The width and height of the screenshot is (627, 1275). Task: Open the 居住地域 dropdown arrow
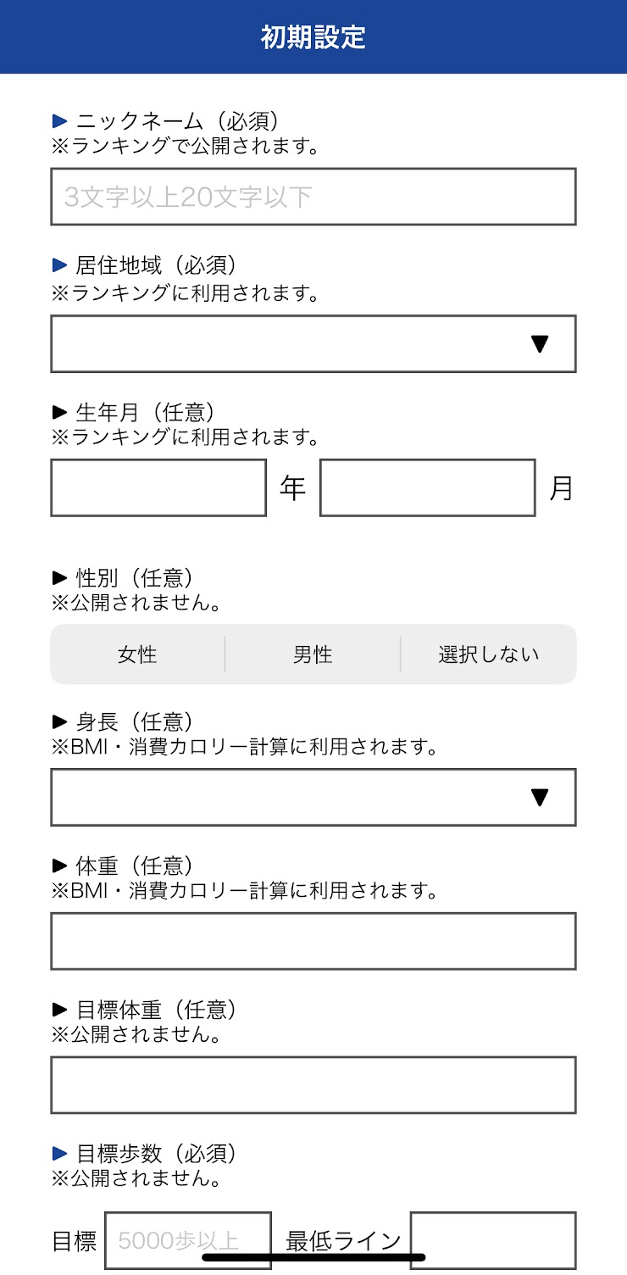coord(539,344)
